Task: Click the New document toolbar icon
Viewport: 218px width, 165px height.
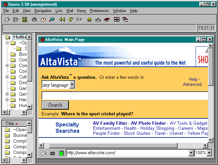Action: 7,19
